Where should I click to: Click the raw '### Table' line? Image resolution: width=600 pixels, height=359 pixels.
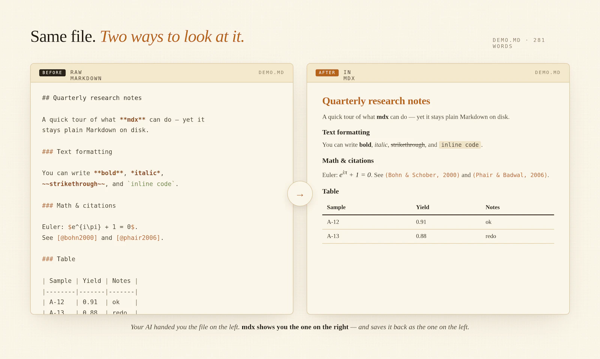pos(58,259)
